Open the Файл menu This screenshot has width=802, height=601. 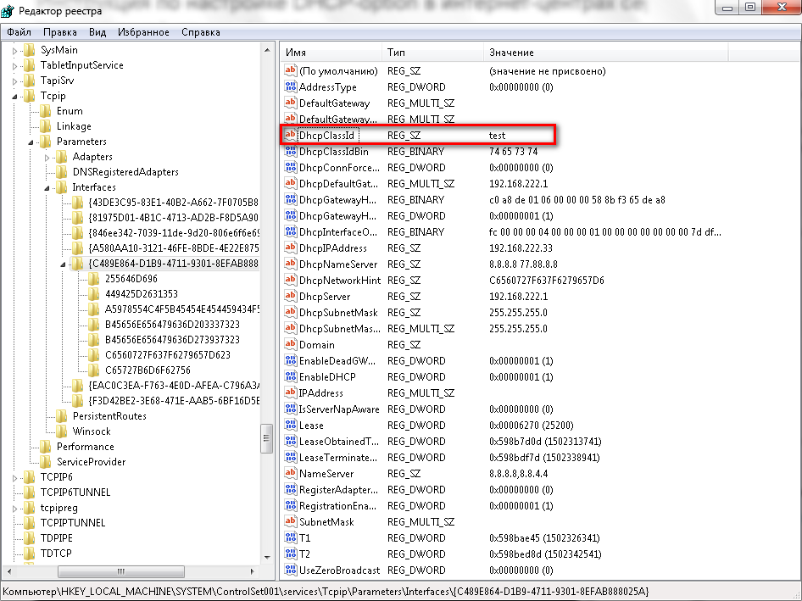[19, 32]
